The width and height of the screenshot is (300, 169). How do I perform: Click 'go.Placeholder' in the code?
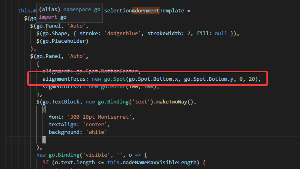pyautogui.click(x=65, y=41)
